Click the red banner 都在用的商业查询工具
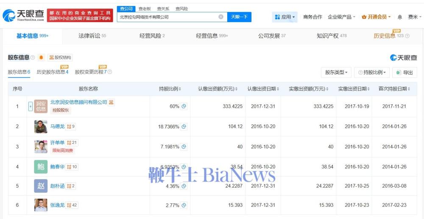424x219 pixels. [x=80, y=15]
